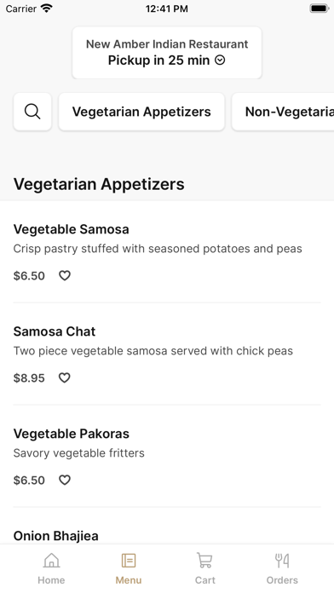The width and height of the screenshot is (334, 593).
Task: Toggle the heart for Samosa Chat
Action: pos(64,377)
